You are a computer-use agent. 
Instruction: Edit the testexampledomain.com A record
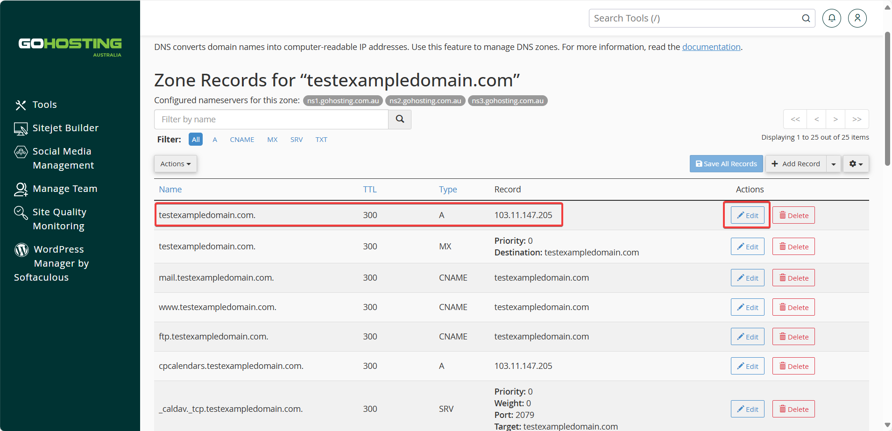pyautogui.click(x=747, y=215)
